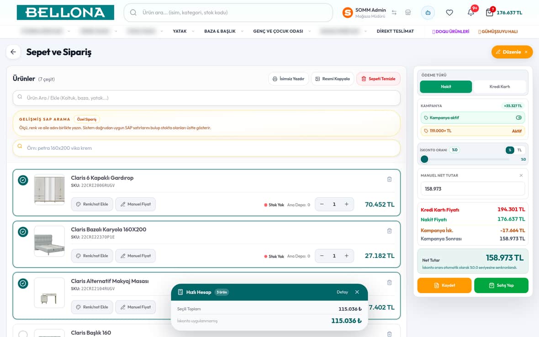The width and height of the screenshot is (539, 337).
Task: Increase quantity of Claris Bazalı Karyola
Action: pyautogui.click(x=347, y=256)
